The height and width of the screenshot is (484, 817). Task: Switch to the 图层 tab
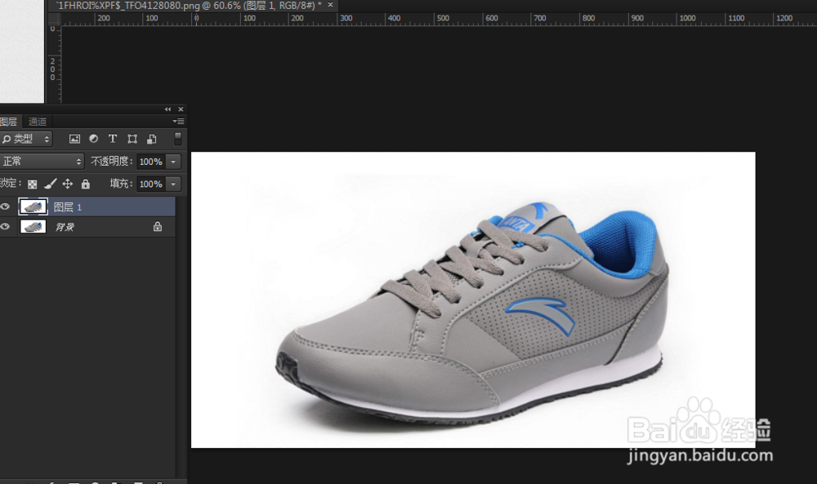click(9, 122)
